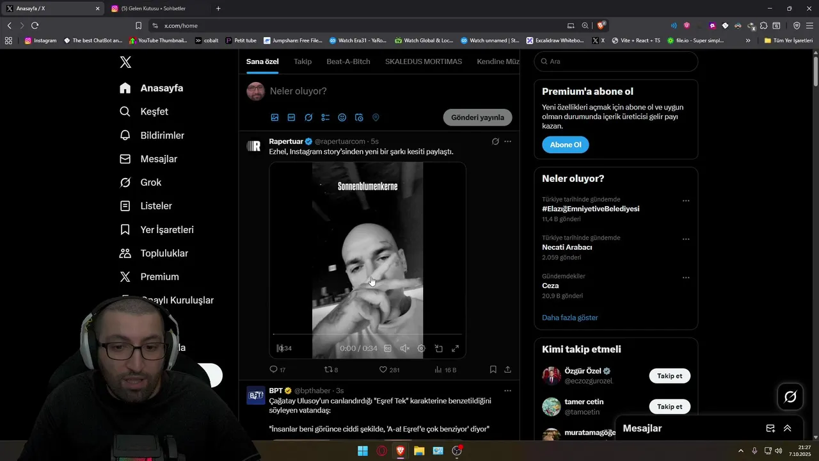Viewport: 819px width, 461px height.
Task: Open Topluluklar communities page
Action: tap(154, 253)
